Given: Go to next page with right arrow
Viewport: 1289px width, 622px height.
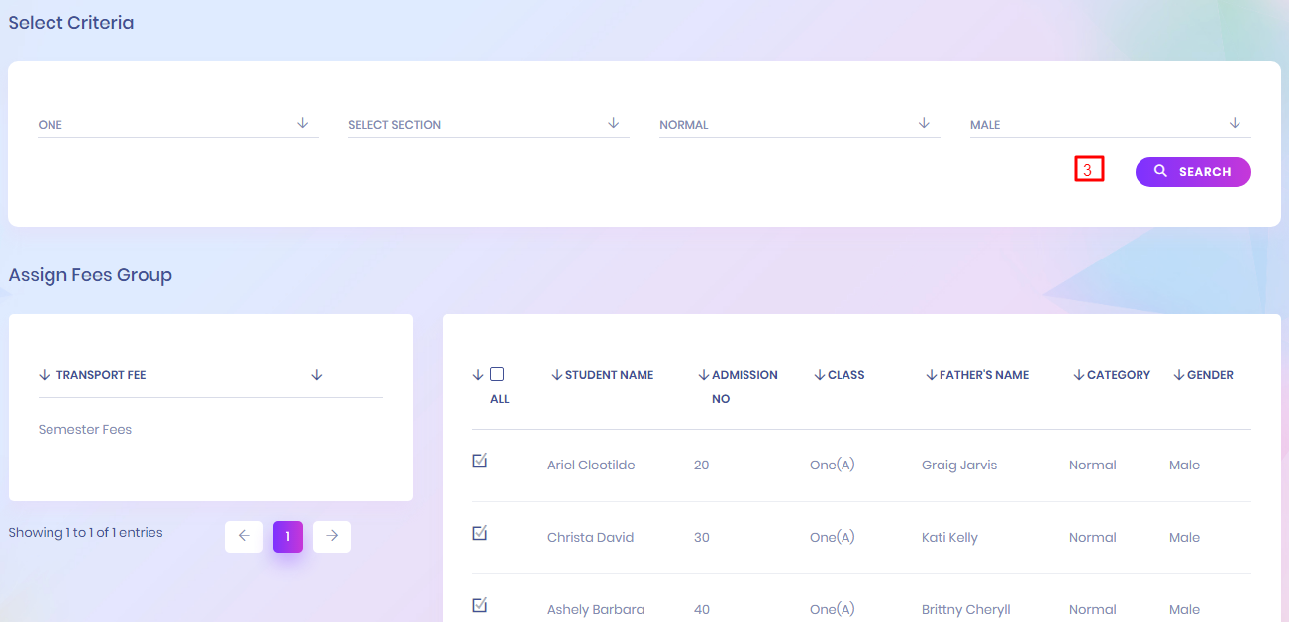Looking at the screenshot, I should click(x=332, y=536).
